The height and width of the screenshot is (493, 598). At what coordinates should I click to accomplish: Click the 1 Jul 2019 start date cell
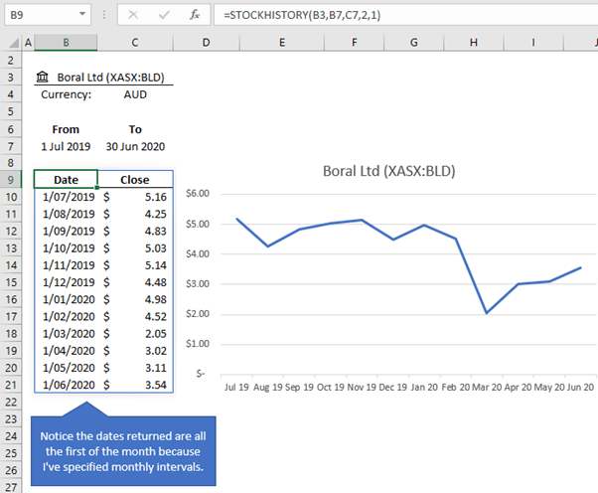click(x=66, y=146)
